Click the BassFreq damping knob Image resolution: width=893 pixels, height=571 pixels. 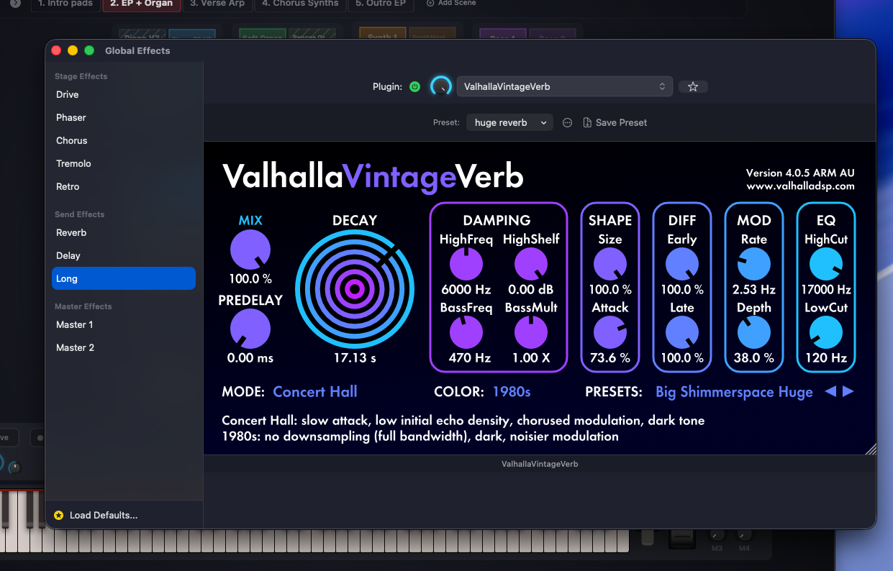(x=466, y=333)
